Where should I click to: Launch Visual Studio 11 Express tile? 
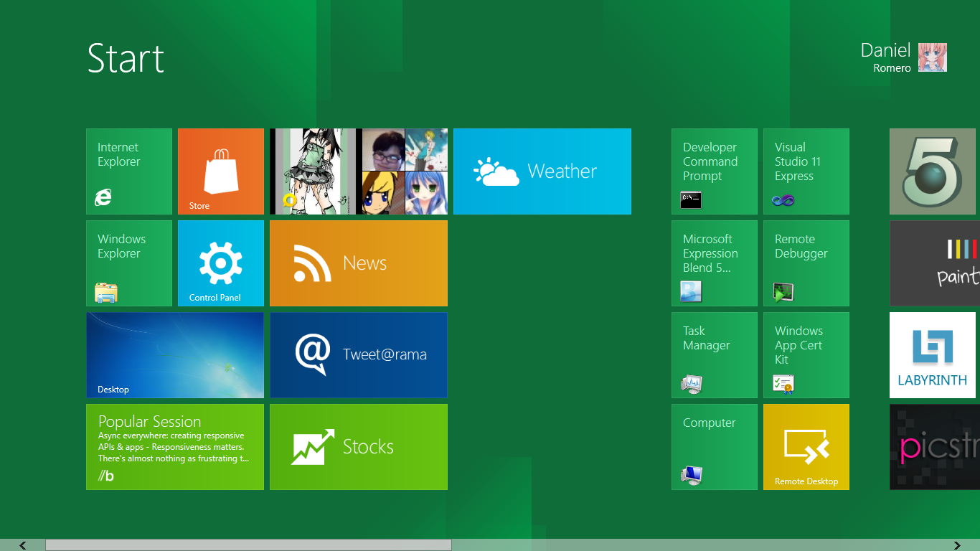[x=806, y=171]
